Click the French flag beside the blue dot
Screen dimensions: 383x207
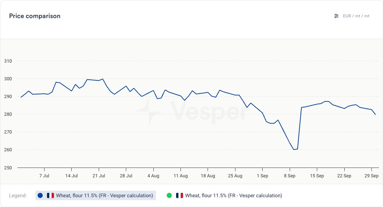point(50,195)
